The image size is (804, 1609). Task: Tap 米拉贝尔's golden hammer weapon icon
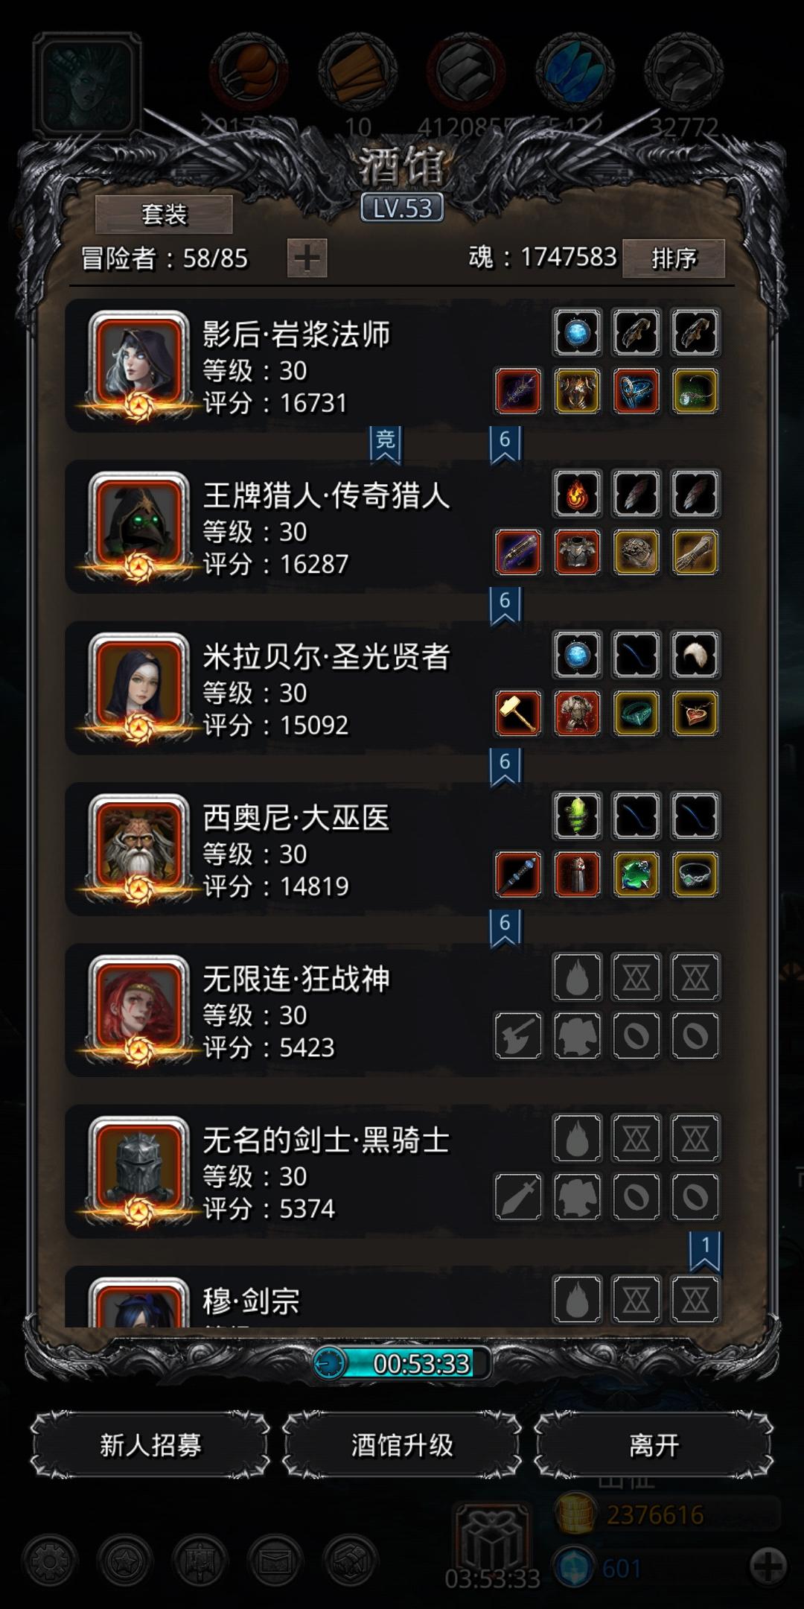click(518, 713)
